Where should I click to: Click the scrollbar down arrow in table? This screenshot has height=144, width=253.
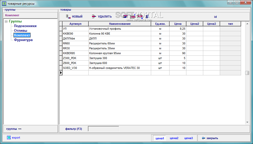point(247,122)
